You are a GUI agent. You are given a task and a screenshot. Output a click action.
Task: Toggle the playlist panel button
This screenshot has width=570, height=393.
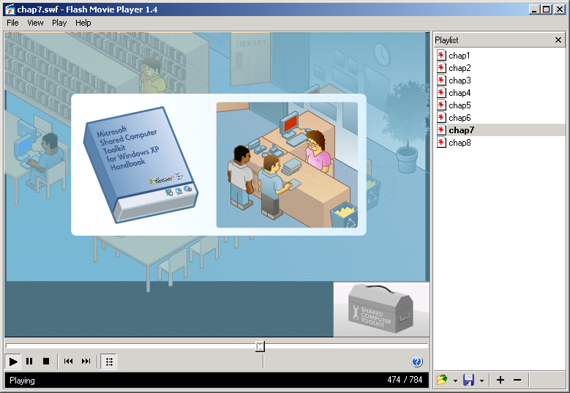(x=109, y=362)
